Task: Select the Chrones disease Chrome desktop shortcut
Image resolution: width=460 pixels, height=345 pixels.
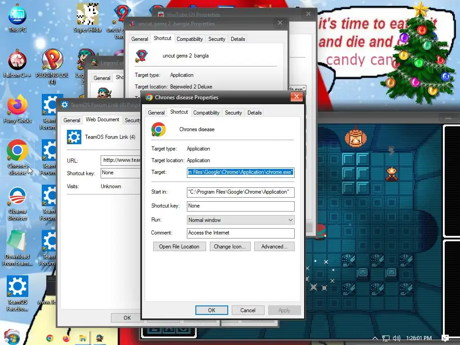Action: pyautogui.click(x=17, y=158)
